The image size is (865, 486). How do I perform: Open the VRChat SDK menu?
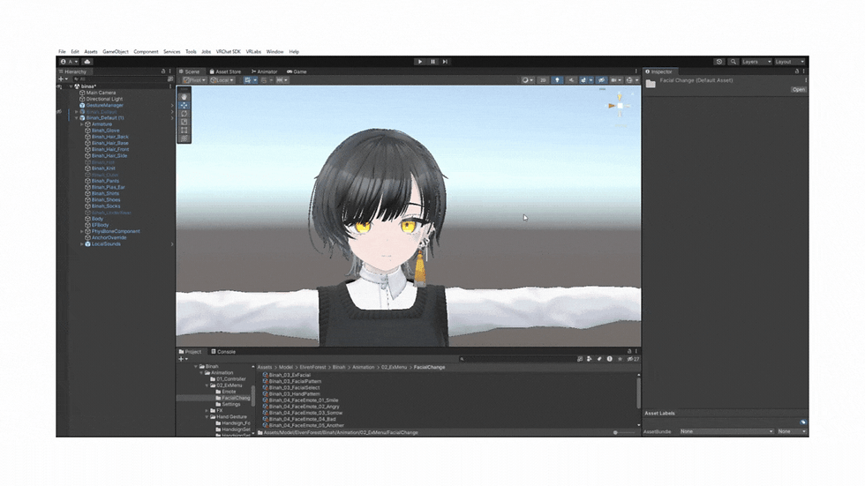point(228,52)
